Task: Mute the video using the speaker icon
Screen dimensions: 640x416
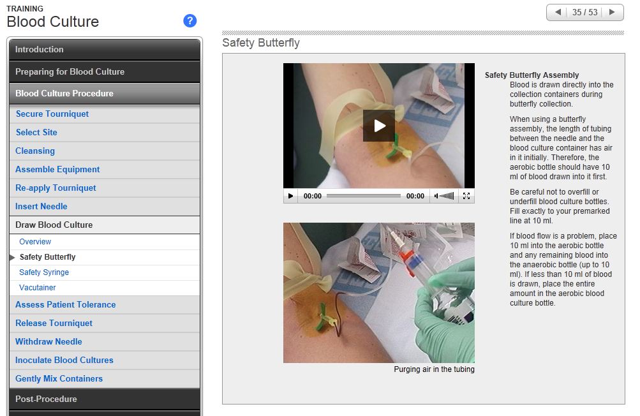Action: (438, 196)
